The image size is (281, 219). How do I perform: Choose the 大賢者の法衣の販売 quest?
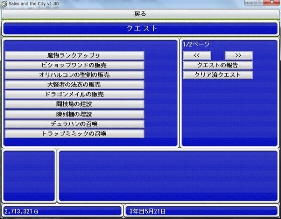coord(74,85)
